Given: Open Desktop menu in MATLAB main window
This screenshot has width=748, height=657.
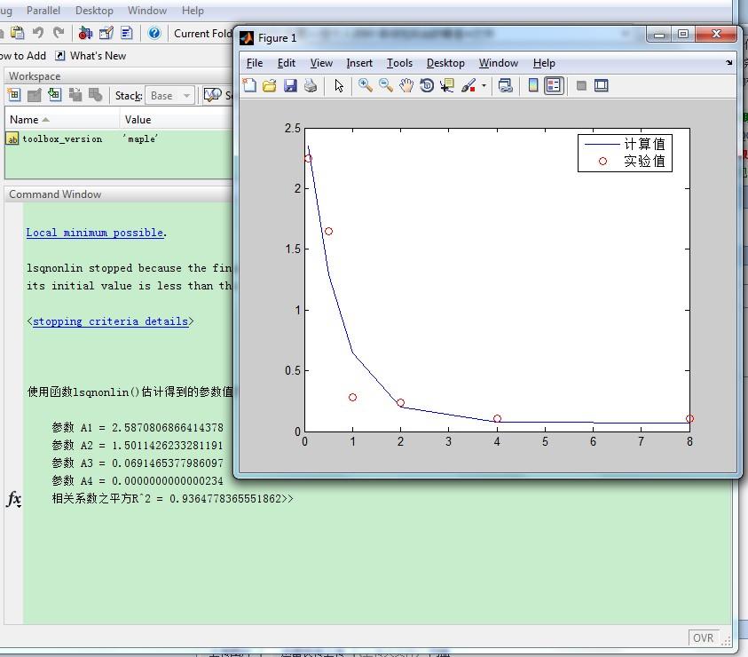Looking at the screenshot, I should pos(94,11).
